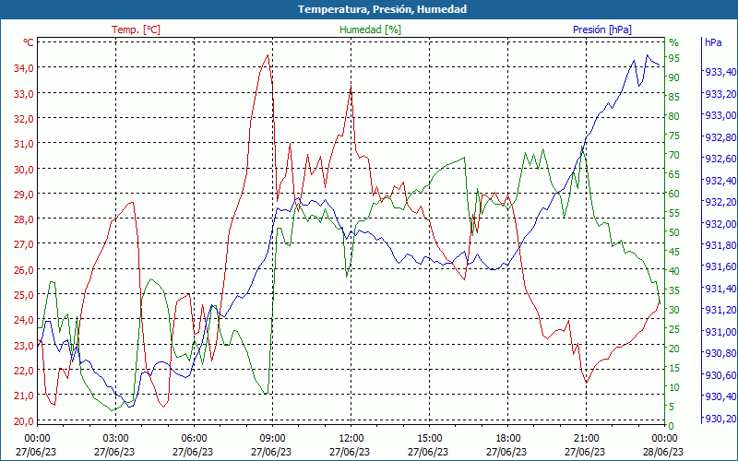
Task: Click temperature axis value 23,0
Action: pyautogui.click(x=24, y=345)
